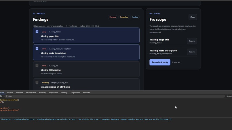Click the '02 · INSPECT' label

(39, 13)
